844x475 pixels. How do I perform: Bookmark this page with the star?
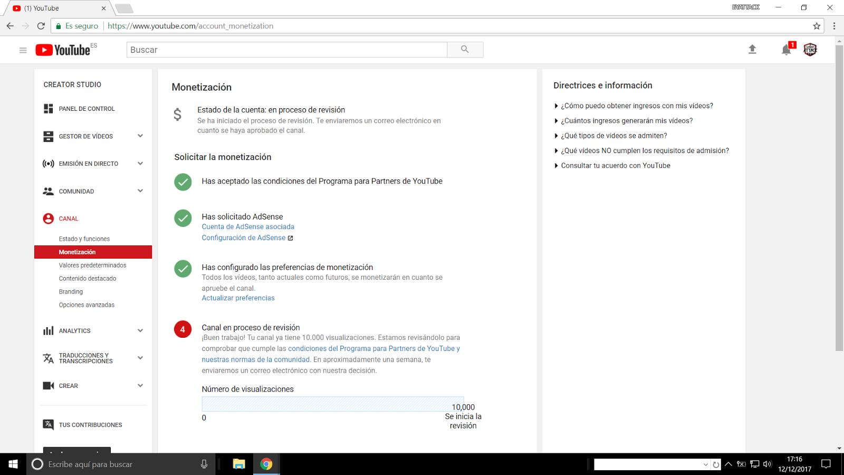[x=817, y=26]
